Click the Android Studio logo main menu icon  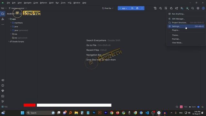[3, 3]
